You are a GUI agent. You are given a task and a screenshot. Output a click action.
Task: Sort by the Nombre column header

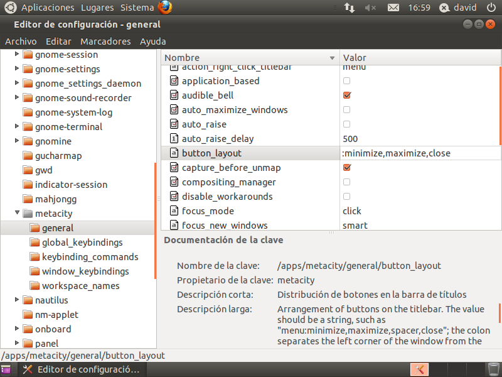[250, 58]
